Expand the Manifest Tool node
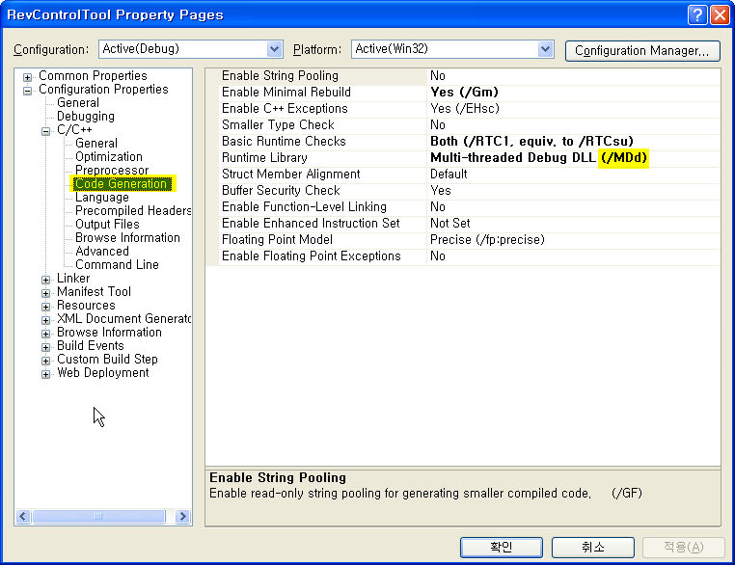The height and width of the screenshot is (565, 735). coord(46,292)
